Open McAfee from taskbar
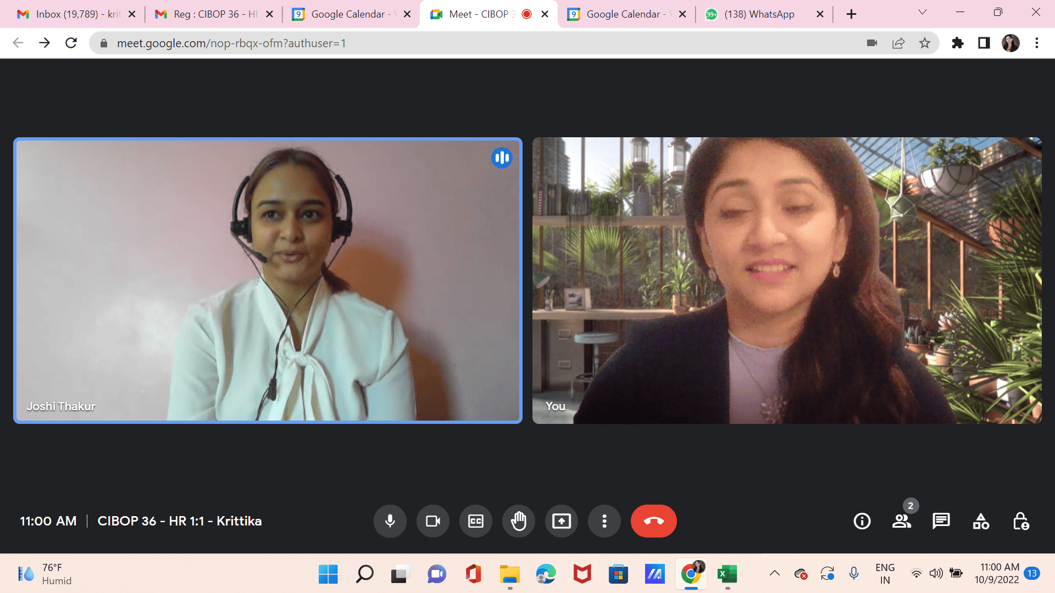This screenshot has height=593, width=1055. (x=582, y=574)
